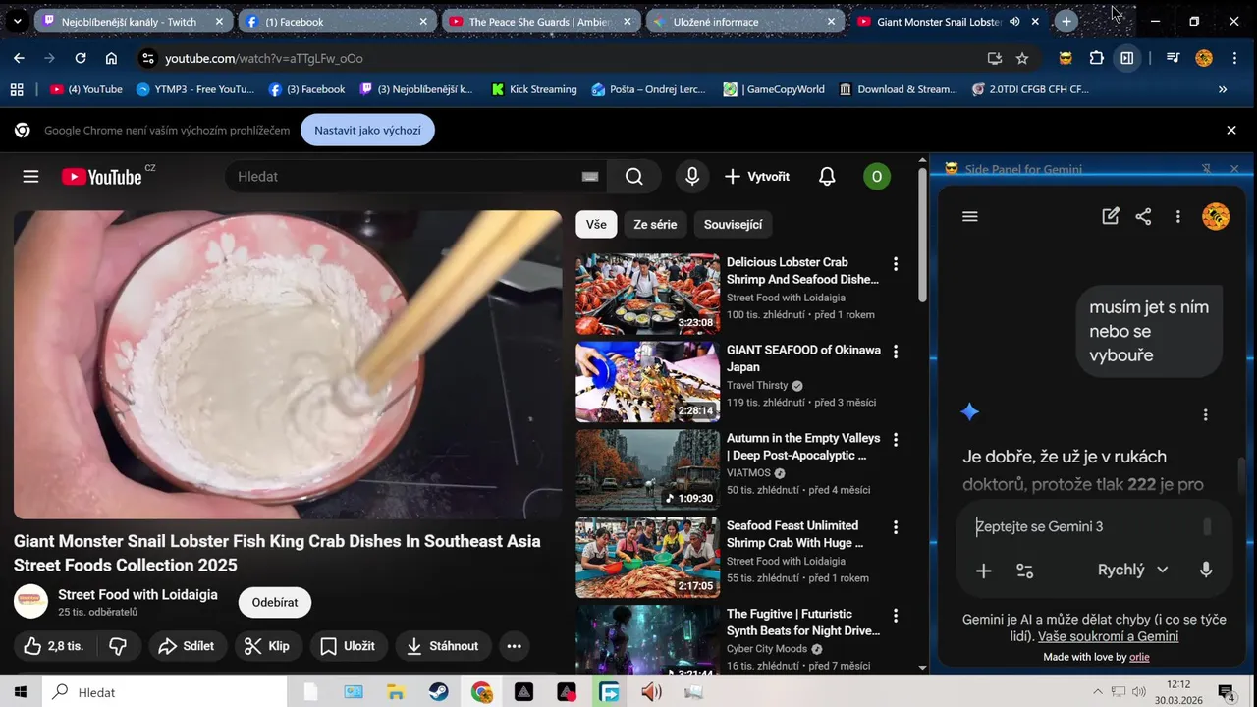Start a new Gemini chat

click(1111, 217)
